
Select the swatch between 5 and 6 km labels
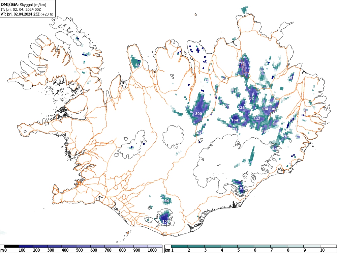(x=246, y=246)
